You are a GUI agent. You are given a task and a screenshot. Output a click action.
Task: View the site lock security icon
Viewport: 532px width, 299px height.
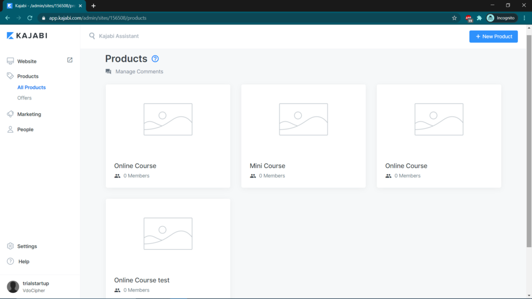tap(44, 18)
